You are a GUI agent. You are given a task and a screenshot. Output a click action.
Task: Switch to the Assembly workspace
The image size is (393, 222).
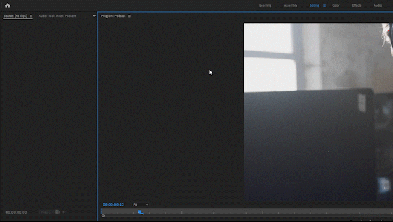point(290,5)
